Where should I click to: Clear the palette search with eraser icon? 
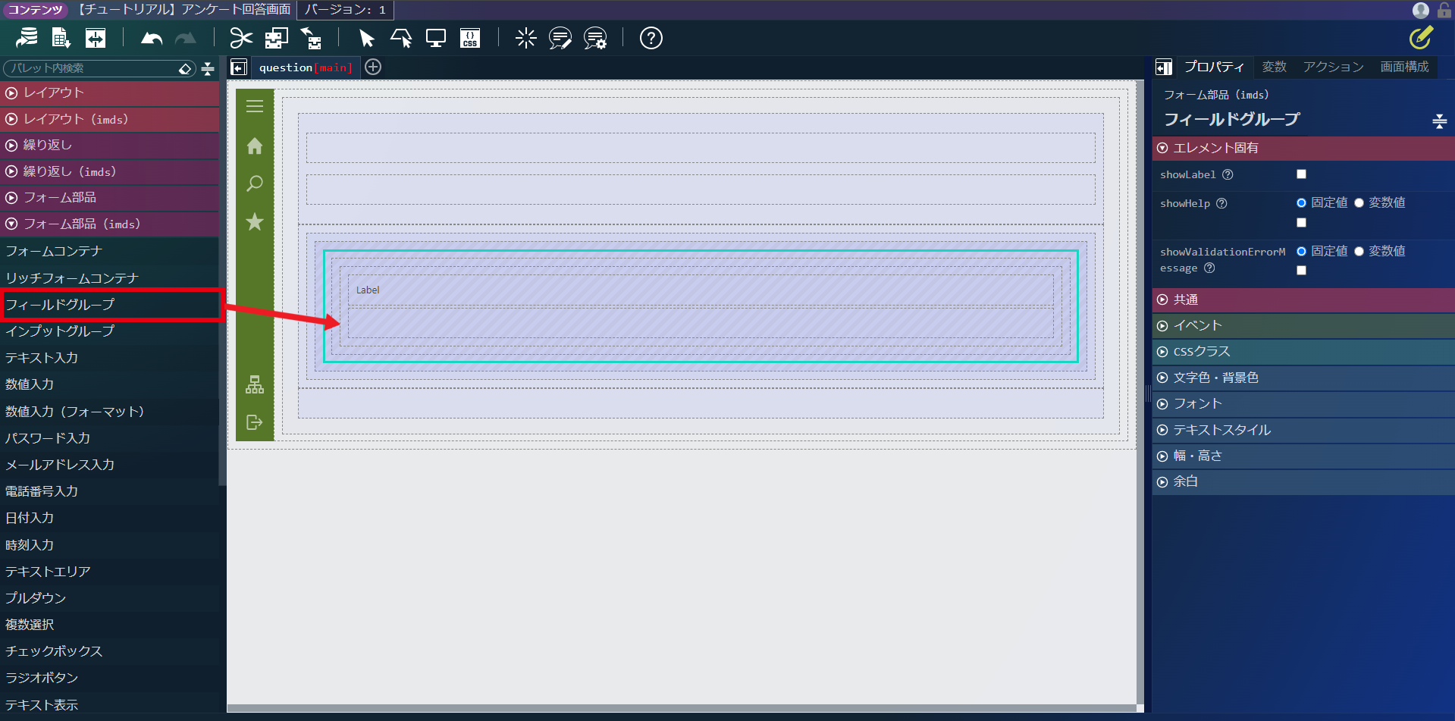pyautogui.click(x=185, y=69)
